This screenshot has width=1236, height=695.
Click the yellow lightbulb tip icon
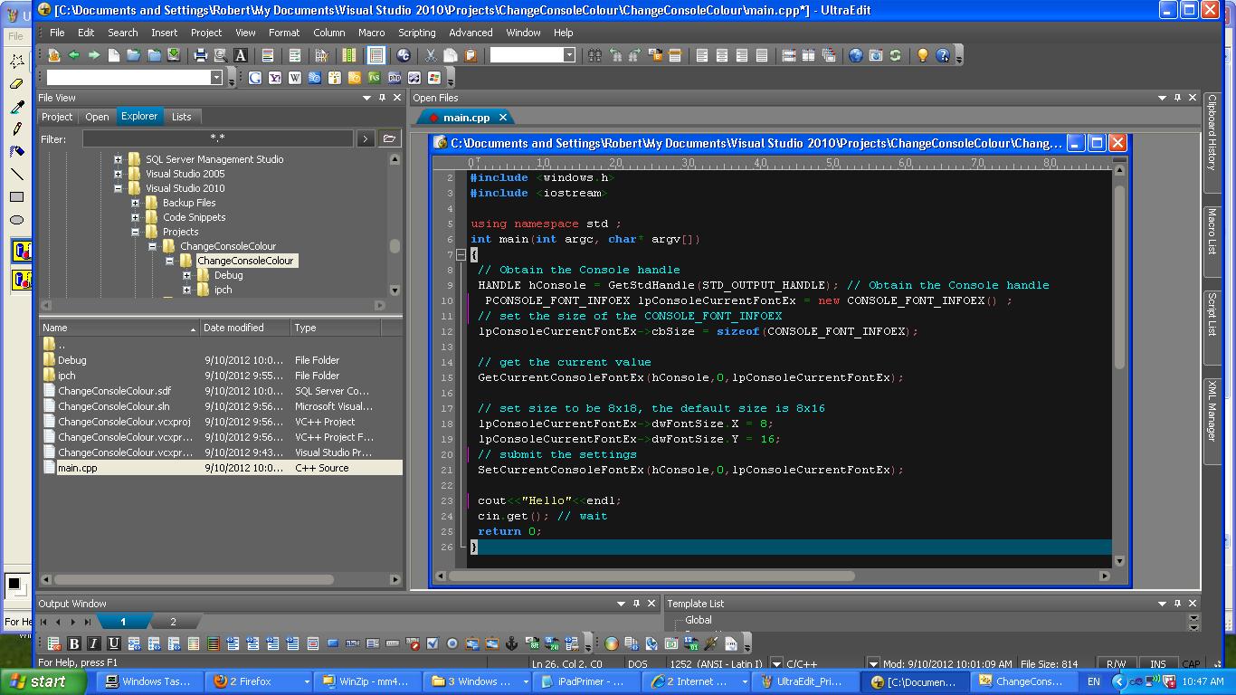[x=922, y=55]
